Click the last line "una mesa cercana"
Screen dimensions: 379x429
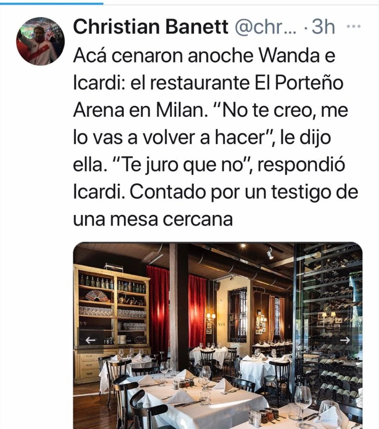pos(153,220)
